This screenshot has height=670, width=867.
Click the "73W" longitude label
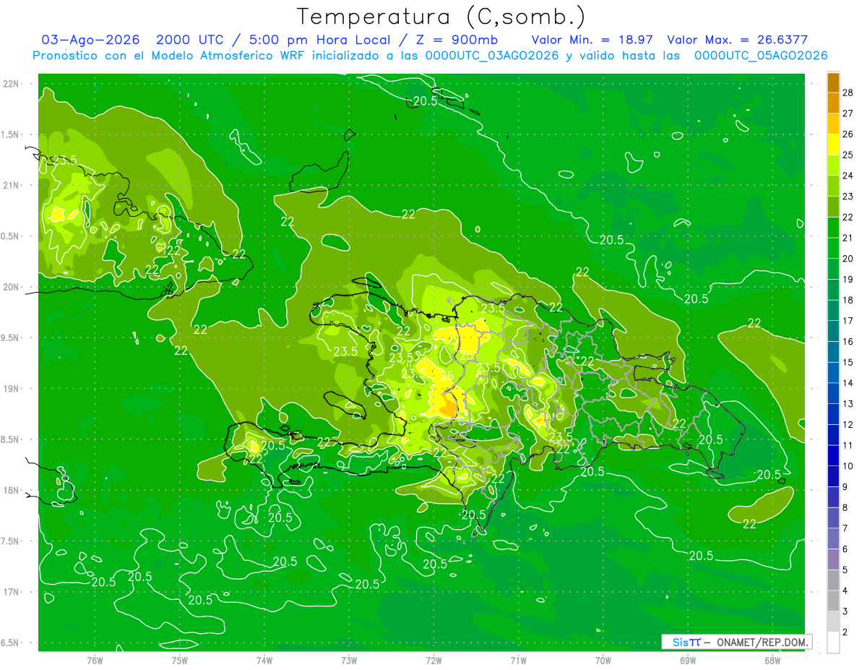click(x=349, y=661)
